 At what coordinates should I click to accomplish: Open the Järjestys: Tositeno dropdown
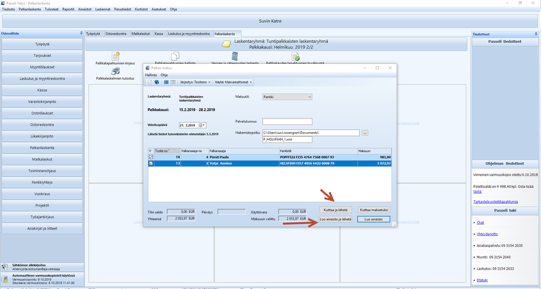[x=195, y=82]
